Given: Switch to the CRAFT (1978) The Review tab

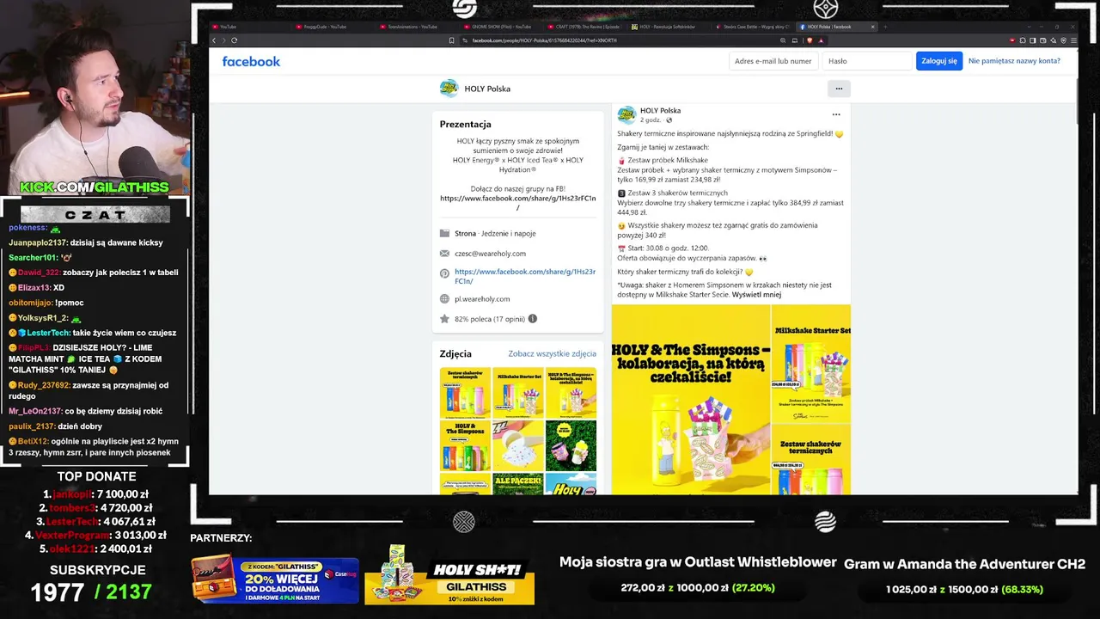Looking at the screenshot, I should [584, 27].
